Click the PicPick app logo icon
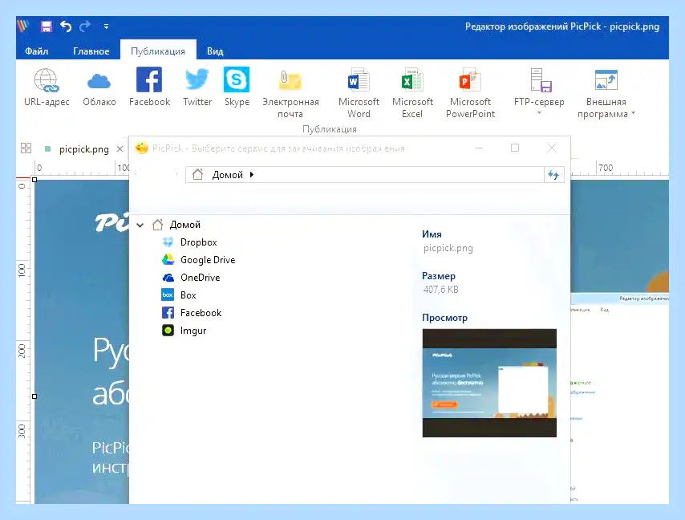 (x=23, y=26)
